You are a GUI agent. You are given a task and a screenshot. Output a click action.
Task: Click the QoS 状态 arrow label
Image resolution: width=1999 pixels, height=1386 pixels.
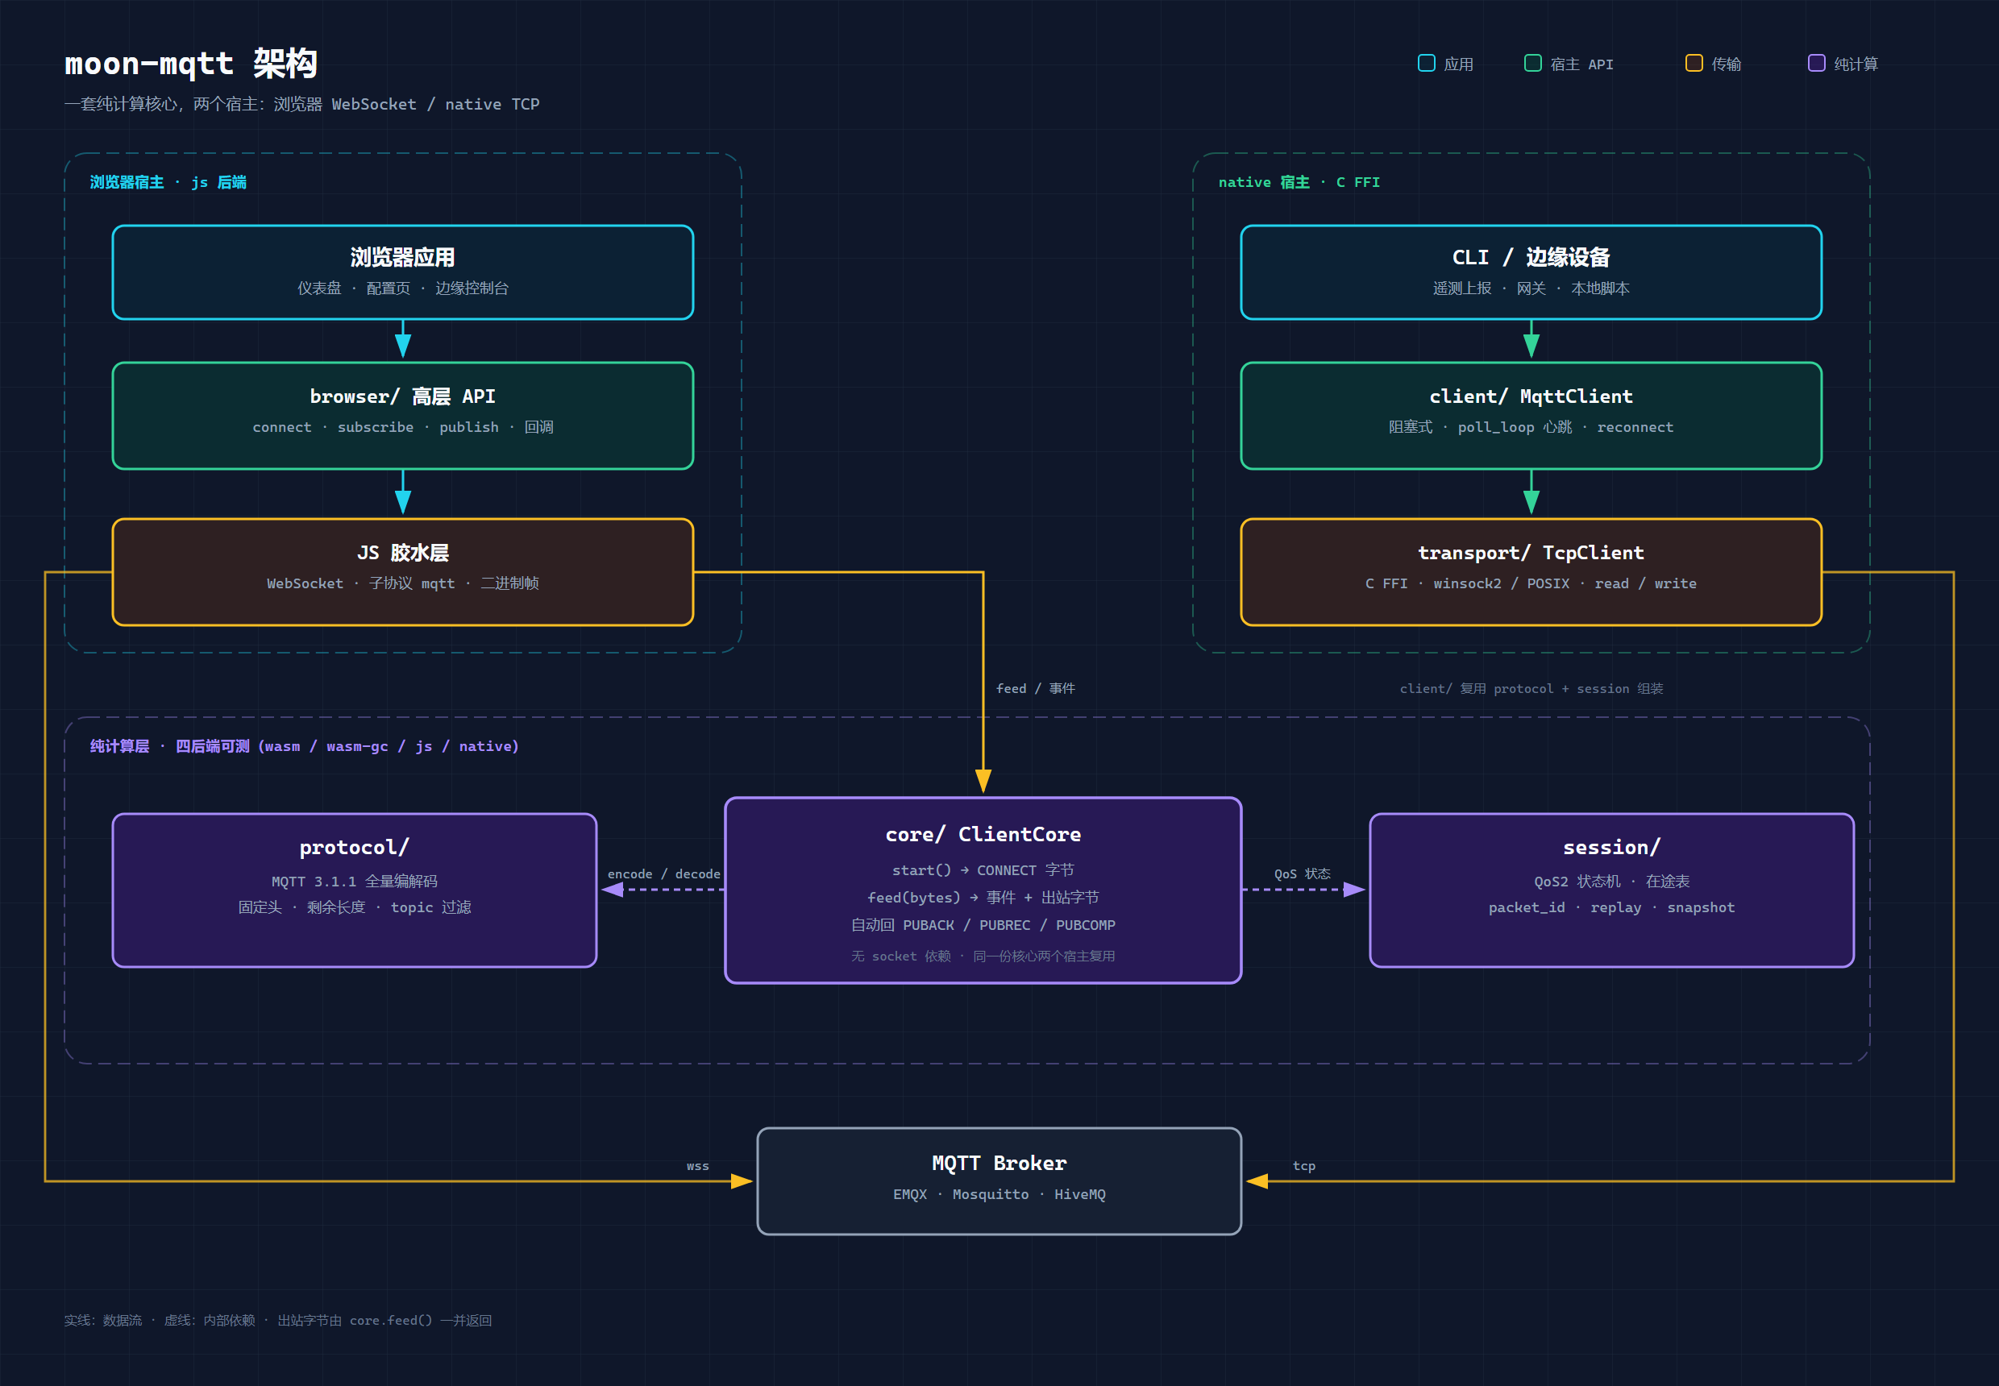click(x=1303, y=874)
